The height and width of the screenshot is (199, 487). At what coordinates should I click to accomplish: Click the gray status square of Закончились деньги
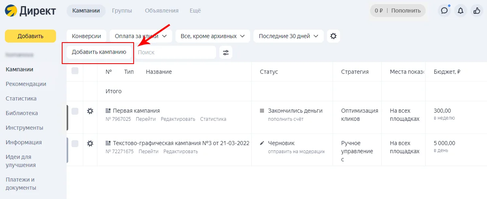262,111
